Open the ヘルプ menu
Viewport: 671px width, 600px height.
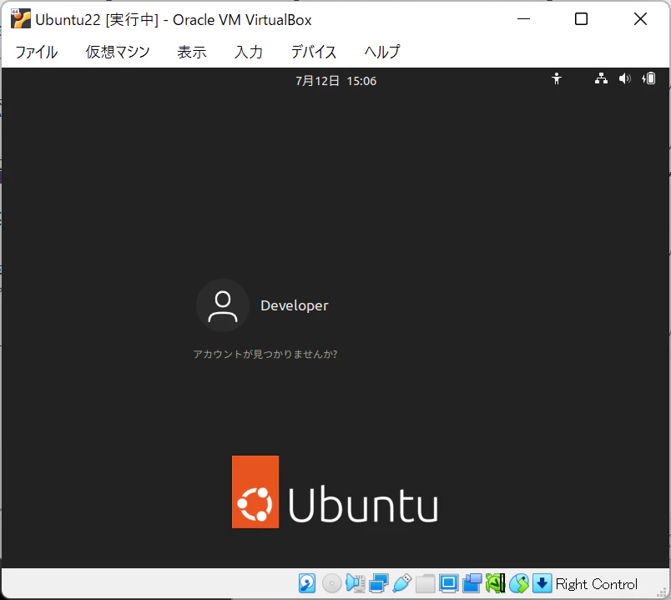(x=382, y=52)
